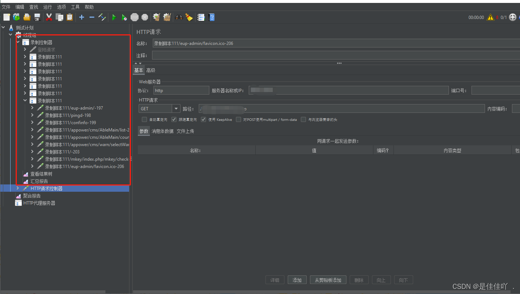Expand the HTTP请求控制器 node
This screenshot has width=520, height=294.
tap(18, 188)
